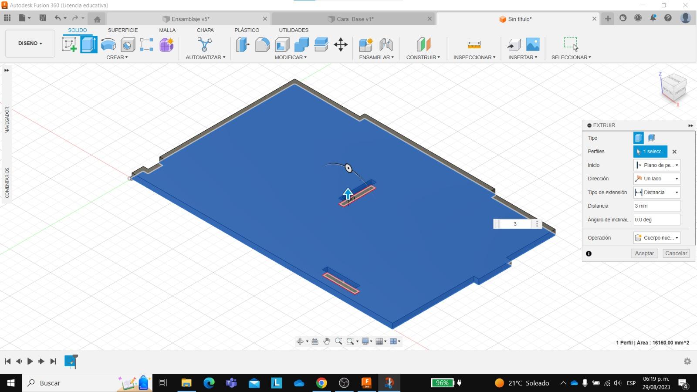Expand the MODIFICAR menu
The image size is (697, 392).
click(x=291, y=57)
